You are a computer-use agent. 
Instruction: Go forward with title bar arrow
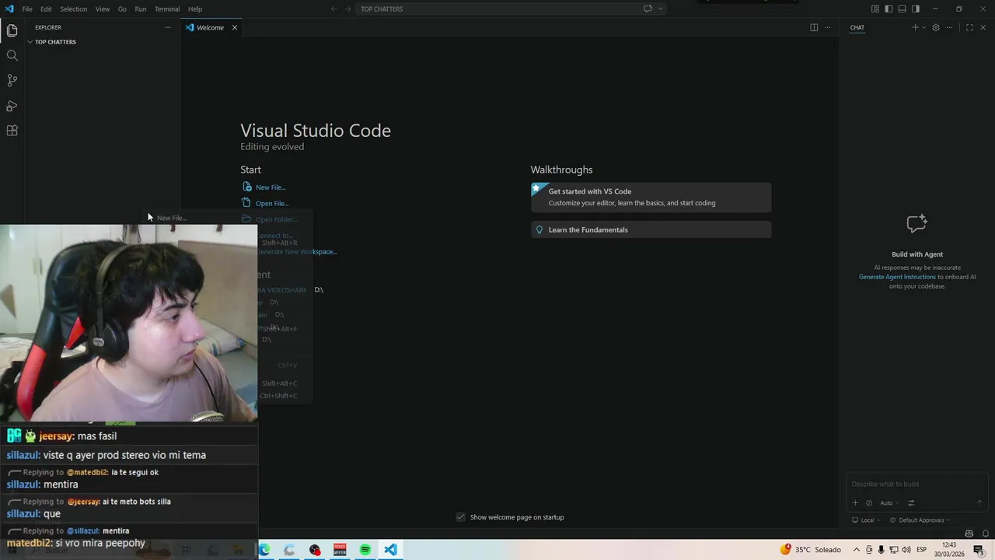pyautogui.click(x=347, y=9)
